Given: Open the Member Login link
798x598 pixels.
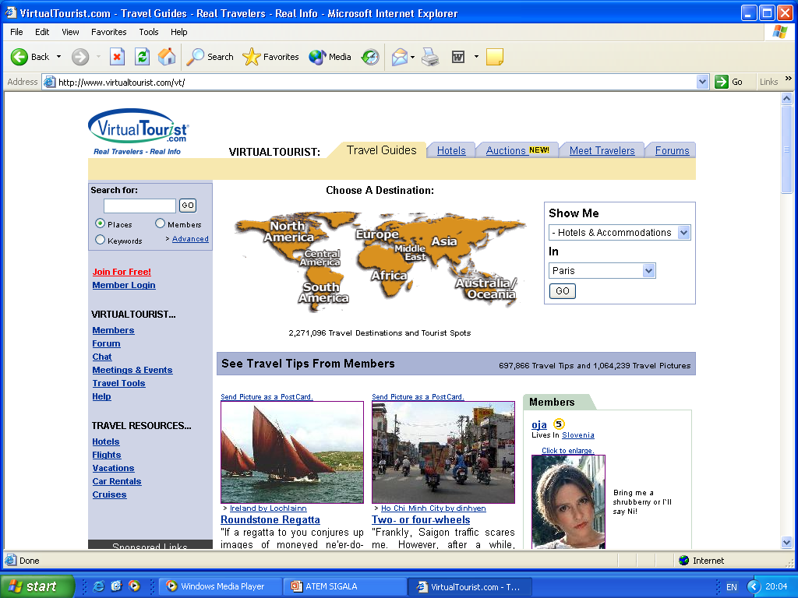Looking at the screenshot, I should coord(124,285).
